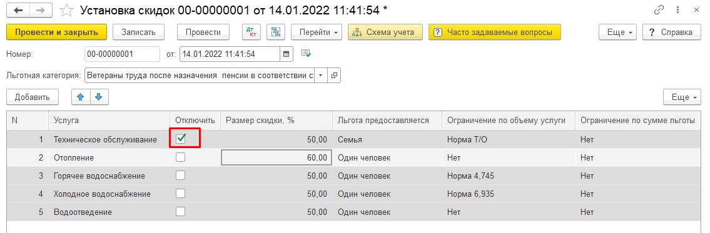Open top toolbar Еще menu
This screenshot has height=233, width=710.
point(617,32)
